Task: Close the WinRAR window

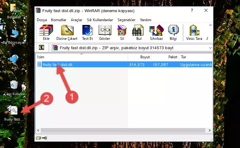Action: 206,10
